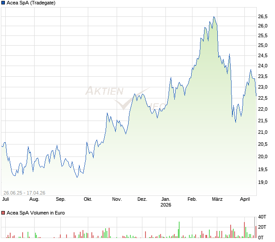This screenshot has height=242, width=275.
Task: Click the 'Acea SpA (Tradegate)' chart title
Action: [x=31, y=3]
